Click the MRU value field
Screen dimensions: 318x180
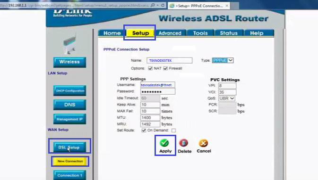coord(150,124)
